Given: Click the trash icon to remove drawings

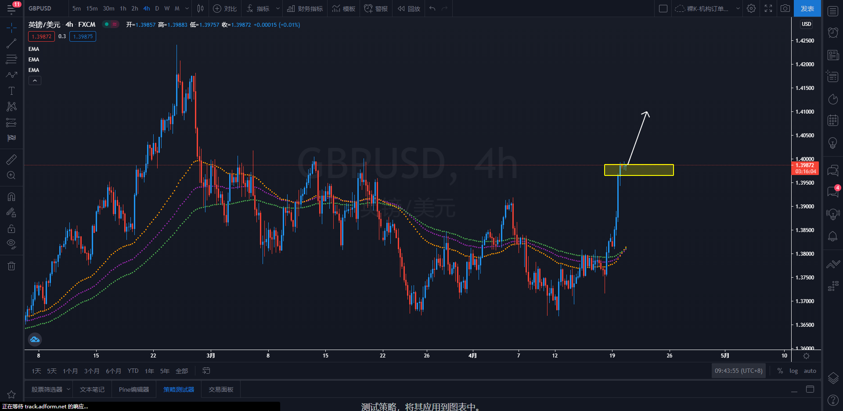Looking at the screenshot, I should click(x=11, y=266).
